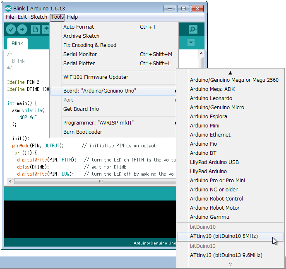The width and height of the screenshot is (286, 269).
Task: Launch WiFi101 Firmware Updater
Action: 113,77
